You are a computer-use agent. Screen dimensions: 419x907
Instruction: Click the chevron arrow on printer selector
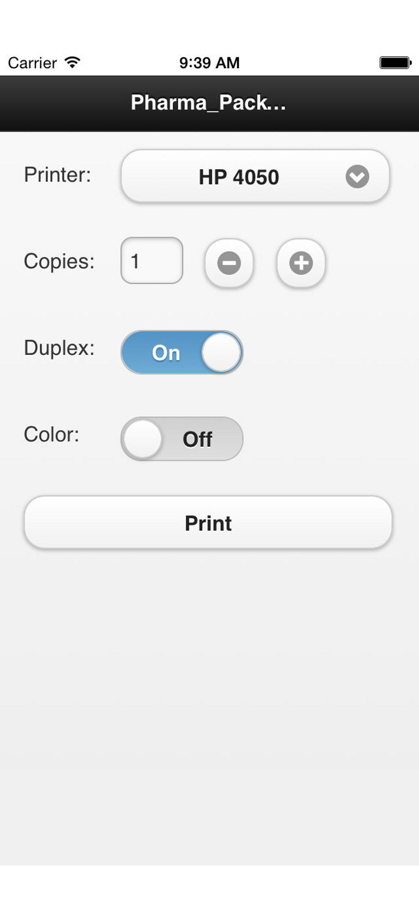point(357,176)
